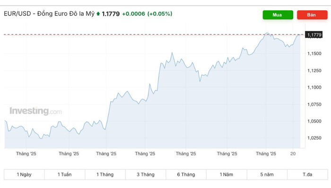Click the 20 date axis marker
Image resolution: width=331 pixels, height=188 pixels.
(293, 154)
